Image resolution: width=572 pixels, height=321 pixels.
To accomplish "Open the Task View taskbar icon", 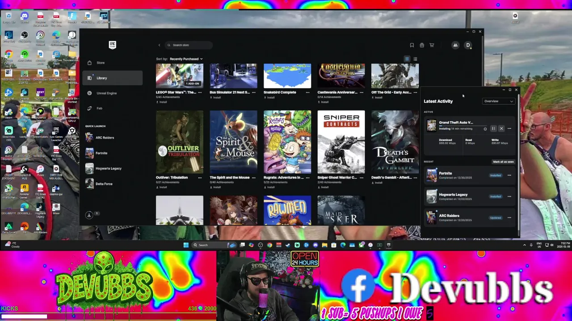I will 242,245.
